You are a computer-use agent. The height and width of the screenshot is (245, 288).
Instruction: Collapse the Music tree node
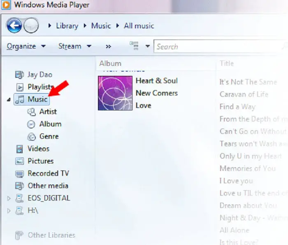[9, 100]
